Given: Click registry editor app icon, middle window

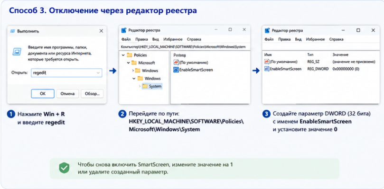Looking at the screenshot, I should (x=124, y=30).
